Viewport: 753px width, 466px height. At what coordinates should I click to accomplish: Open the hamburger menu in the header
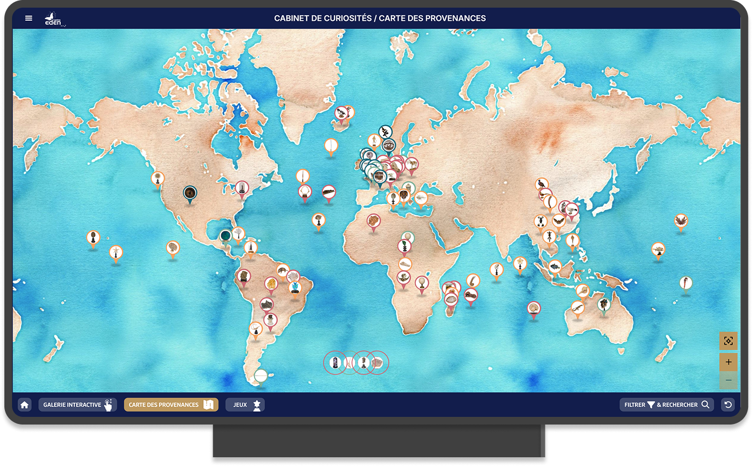[x=29, y=18]
